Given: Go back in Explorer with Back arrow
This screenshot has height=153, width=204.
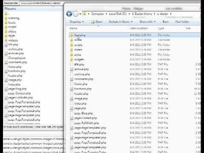Looking at the screenshot, I should (x=69, y=14).
